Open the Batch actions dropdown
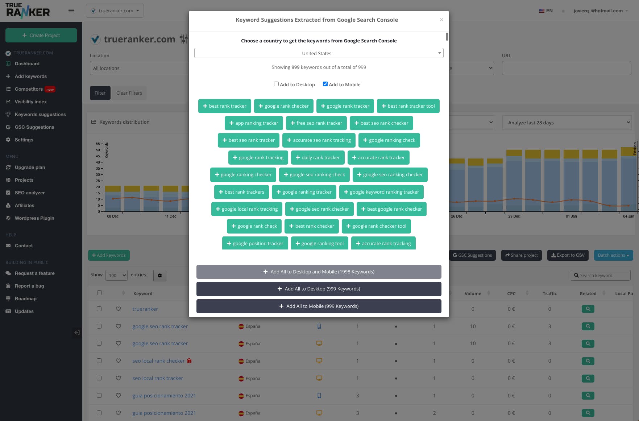639x421 pixels. (613, 255)
